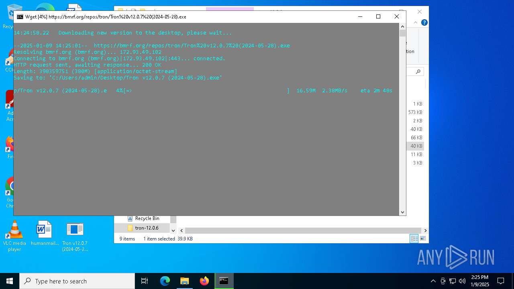
Task: Click the console vertical scrollbar thumb
Action: [402, 33]
